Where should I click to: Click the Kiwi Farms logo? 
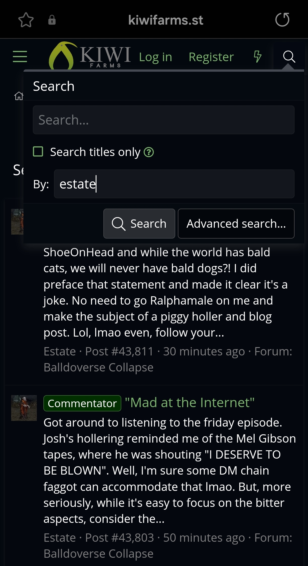pyautogui.click(x=90, y=56)
